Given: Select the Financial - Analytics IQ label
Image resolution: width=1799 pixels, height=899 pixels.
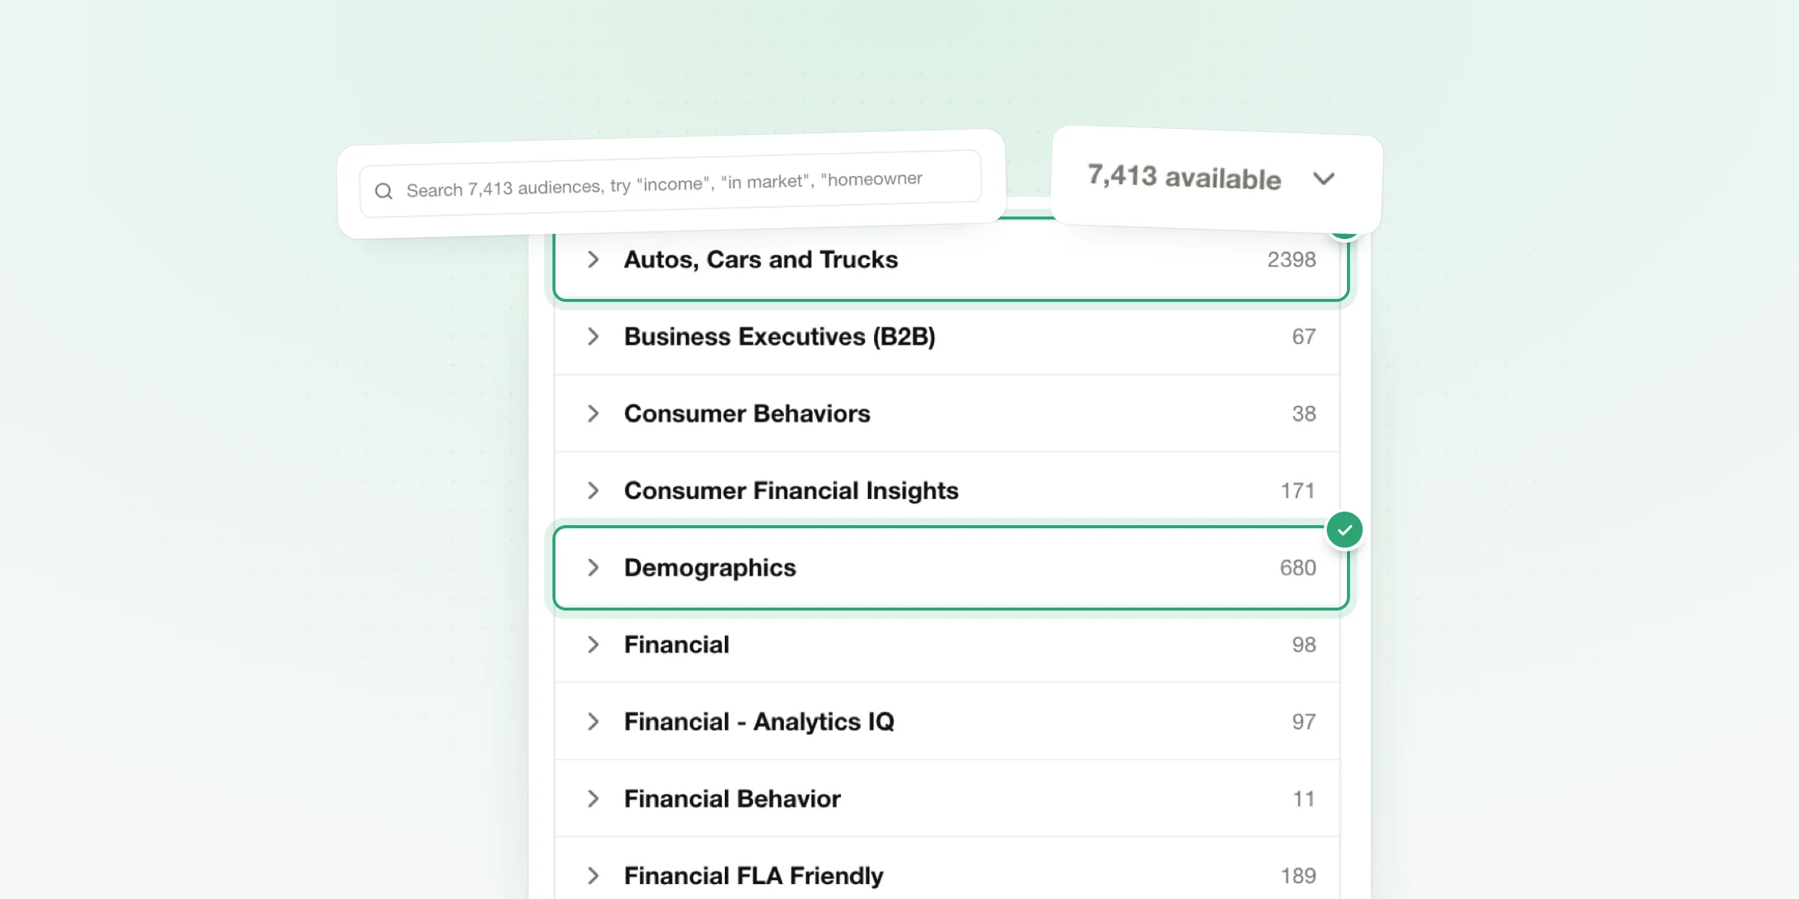Looking at the screenshot, I should pos(759,722).
